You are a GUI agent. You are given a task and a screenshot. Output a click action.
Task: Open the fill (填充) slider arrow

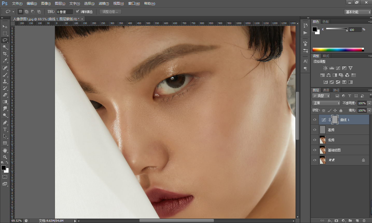369,110
